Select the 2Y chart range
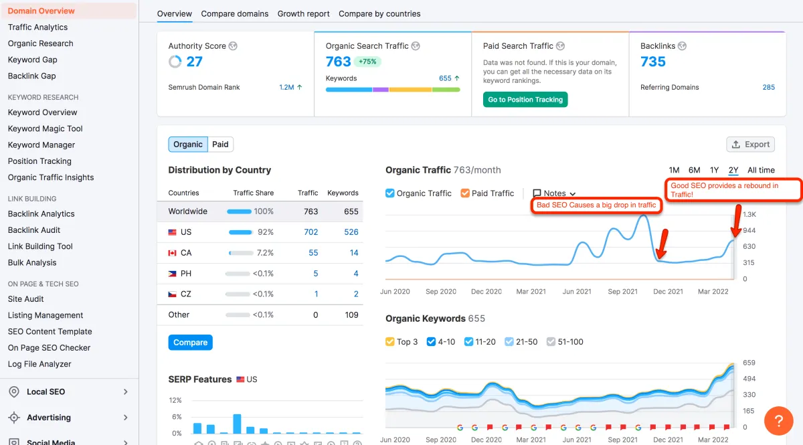Image resolution: width=803 pixels, height=445 pixels. (x=733, y=170)
